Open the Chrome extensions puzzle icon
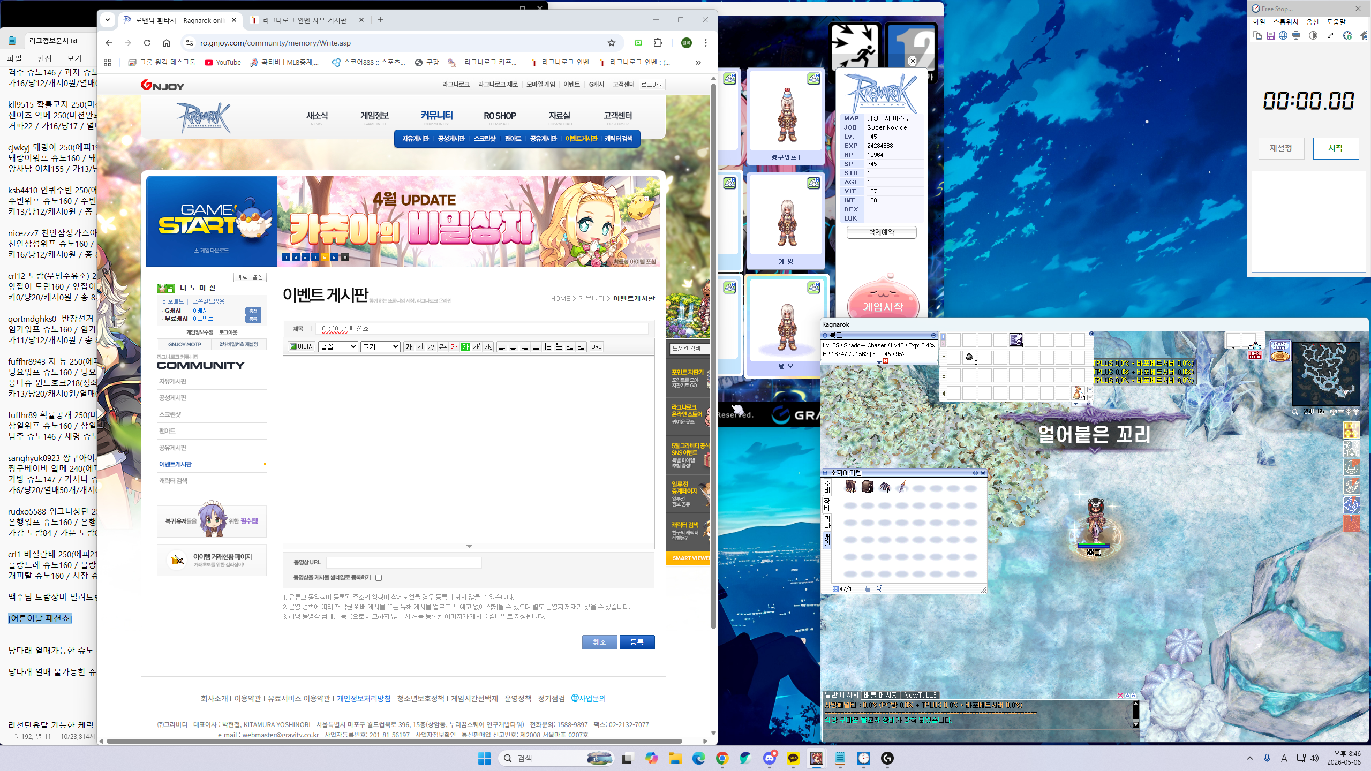This screenshot has width=1371, height=771. click(x=658, y=43)
